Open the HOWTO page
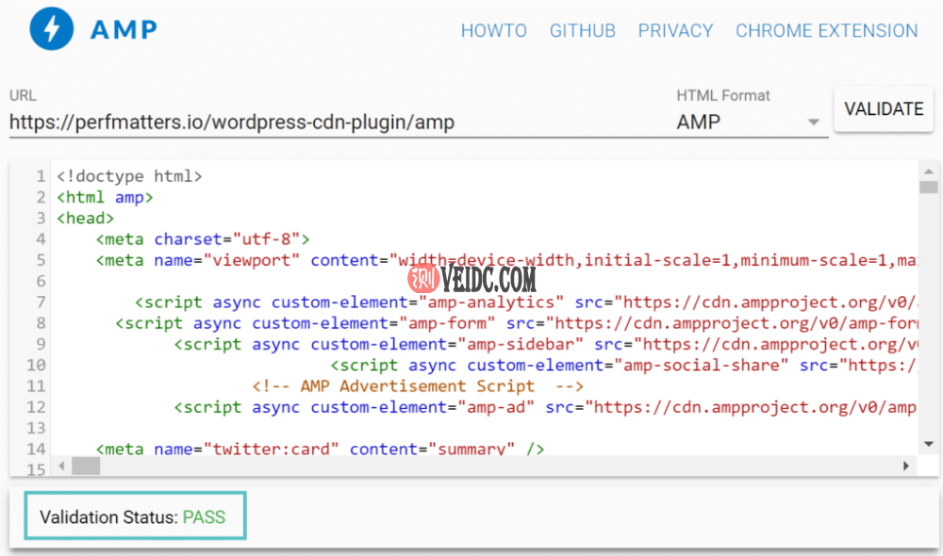The width and height of the screenshot is (943, 556). tap(493, 31)
